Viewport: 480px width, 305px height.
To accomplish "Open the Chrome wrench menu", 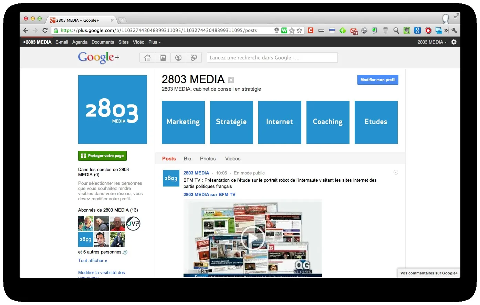I will tap(454, 30).
